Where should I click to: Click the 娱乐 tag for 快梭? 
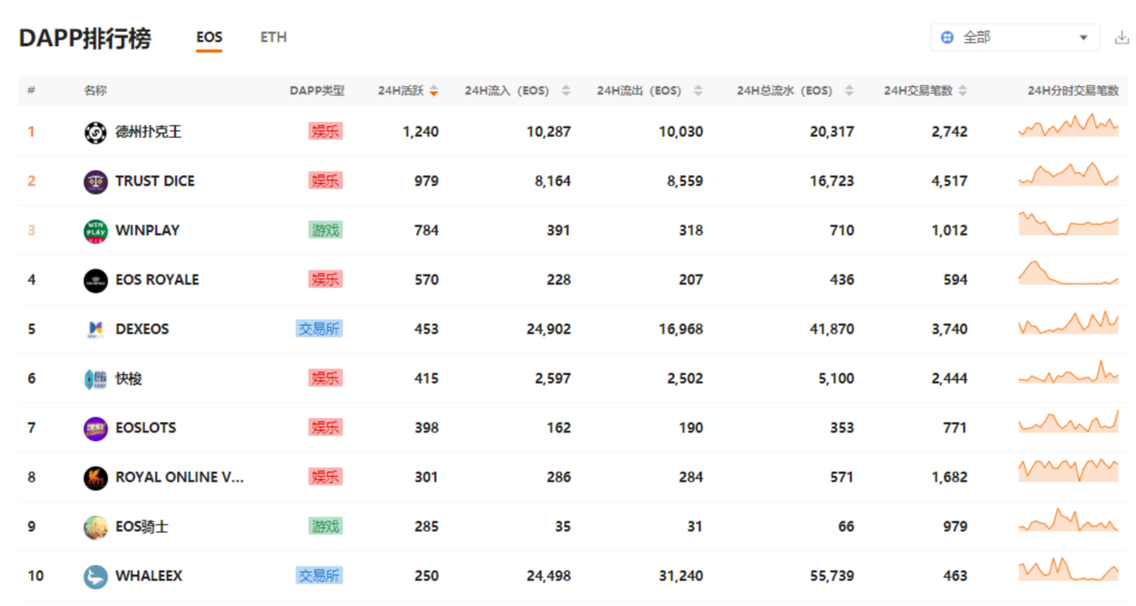click(x=325, y=378)
